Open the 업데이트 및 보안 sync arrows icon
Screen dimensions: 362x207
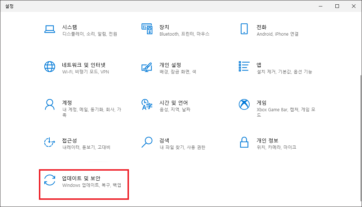click(x=50, y=180)
